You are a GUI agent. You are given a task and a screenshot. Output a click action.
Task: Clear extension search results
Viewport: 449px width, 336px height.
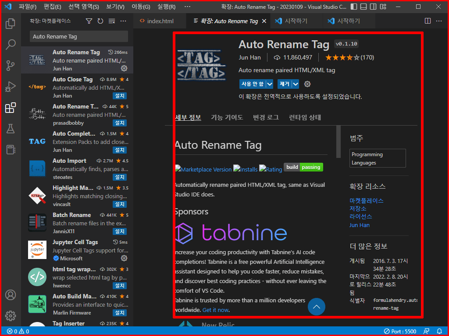click(112, 21)
